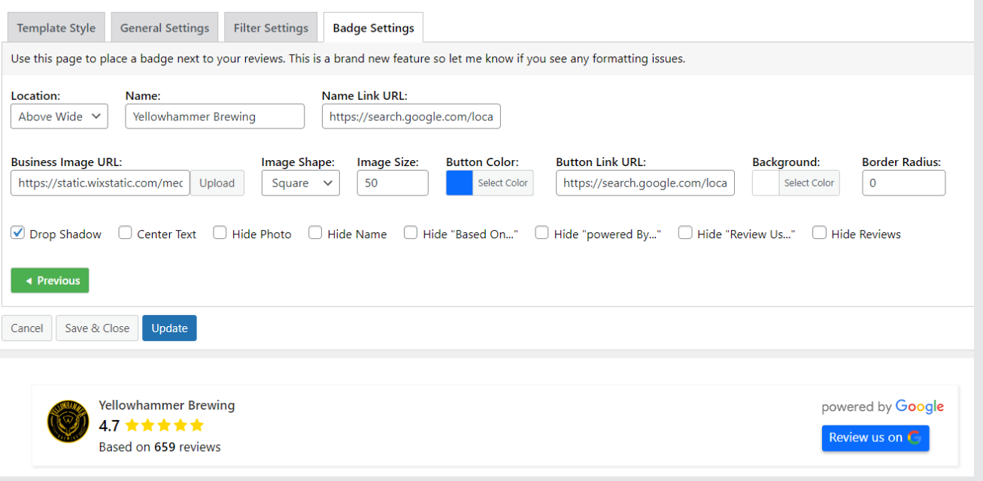
Task: Click Select Color for Button Color
Action: pos(503,183)
